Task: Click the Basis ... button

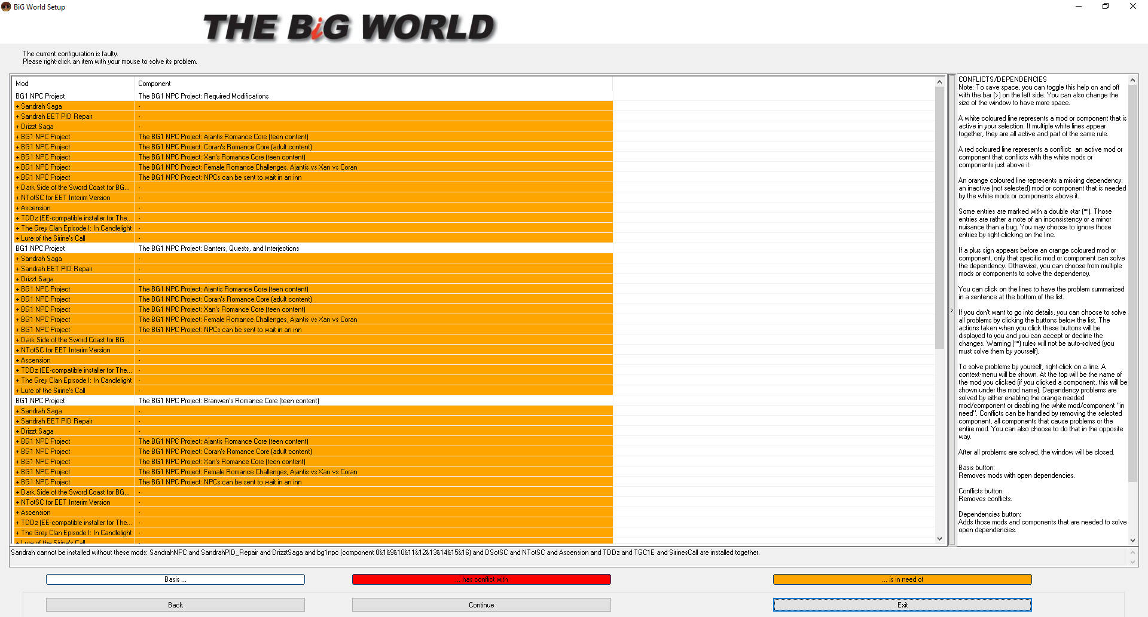Action: (175, 579)
